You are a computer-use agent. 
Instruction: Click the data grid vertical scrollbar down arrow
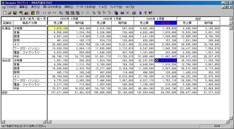coord(231,118)
